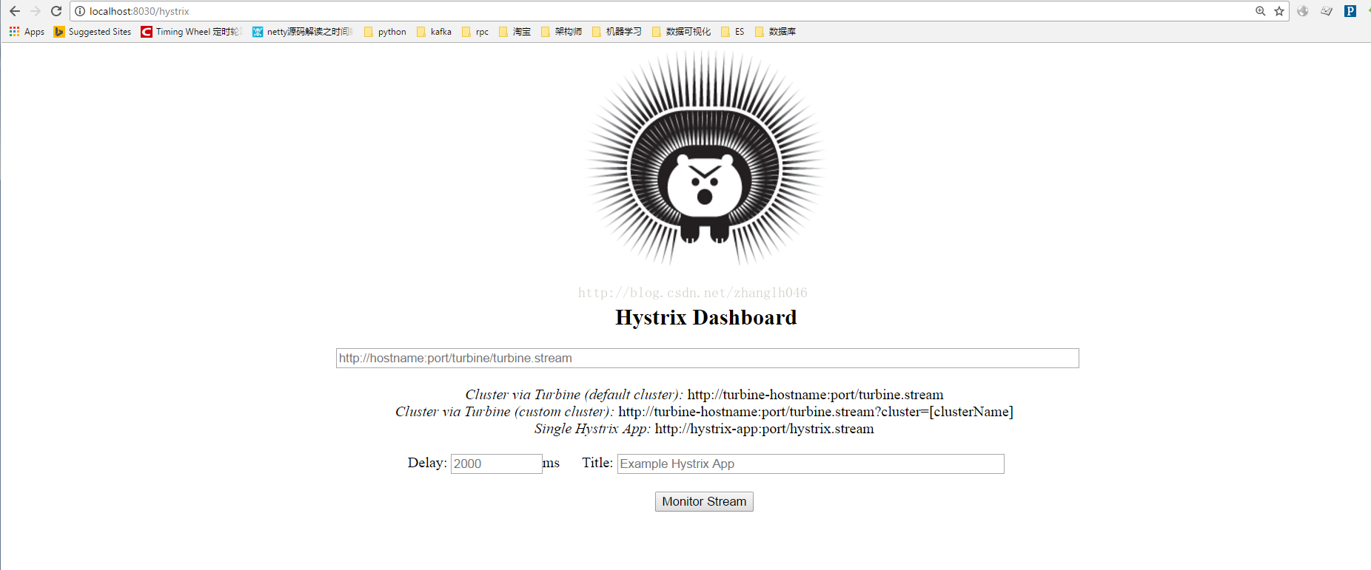The height and width of the screenshot is (570, 1371).
Task: Open the ES bookmarks folder
Action: 733,32
